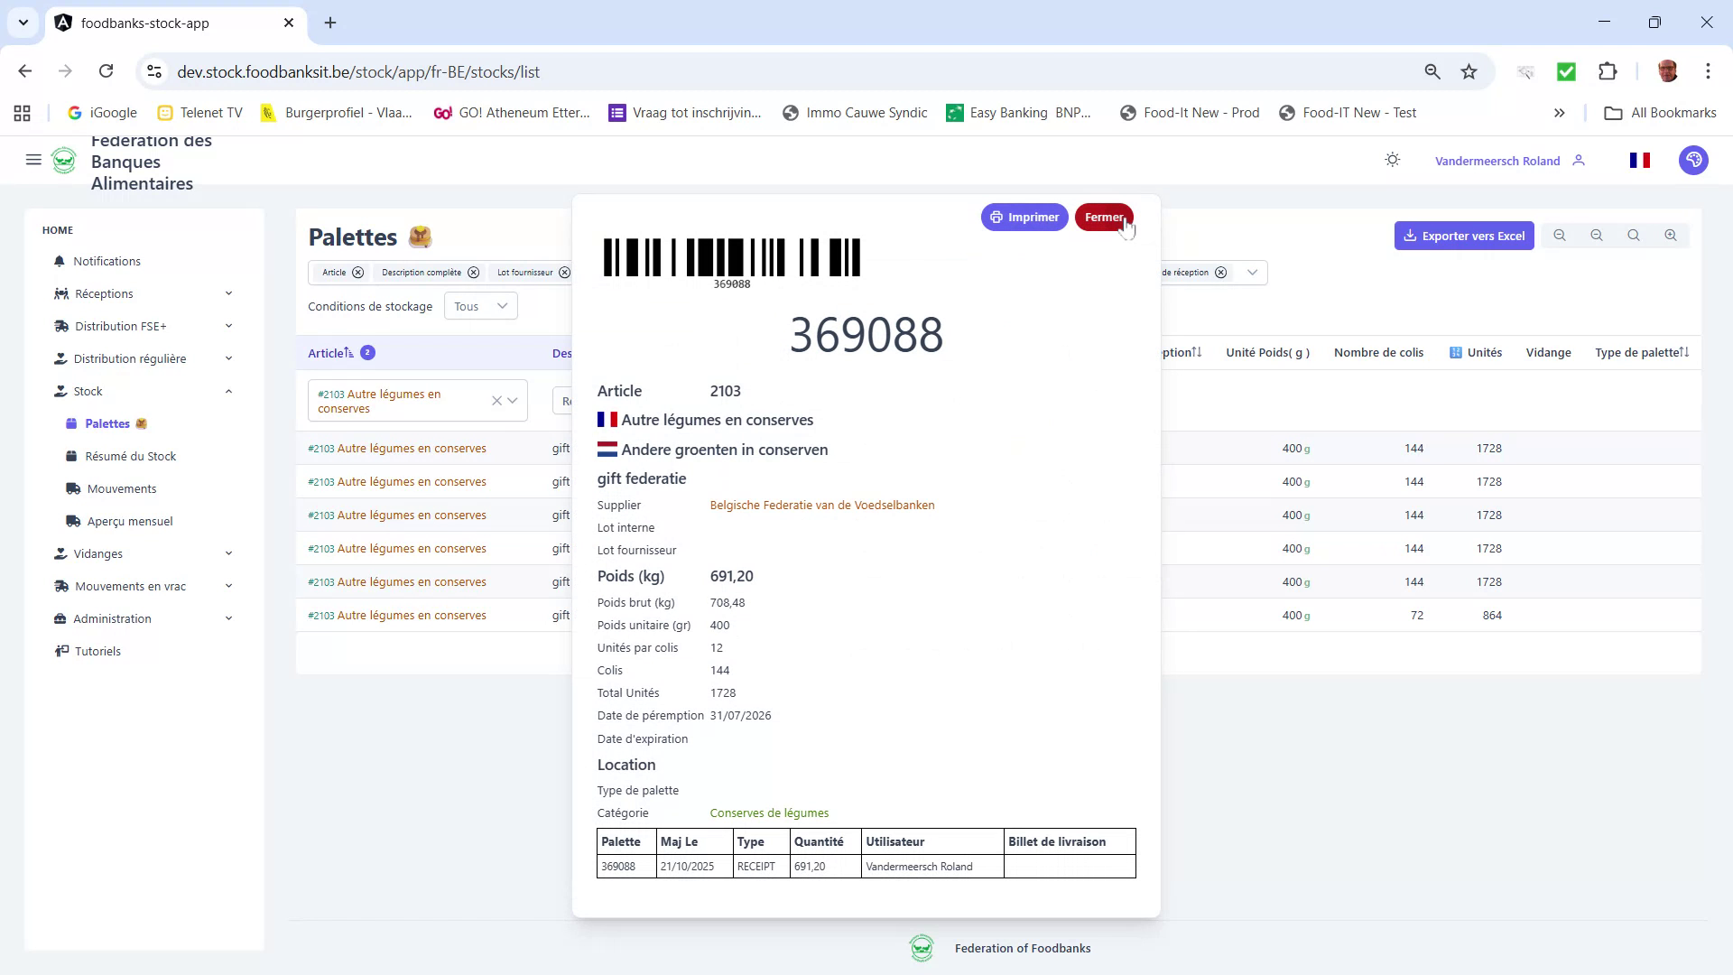Open Aperçu mensuel from the sidebar
1733x975 pixels.
[129, 521]
